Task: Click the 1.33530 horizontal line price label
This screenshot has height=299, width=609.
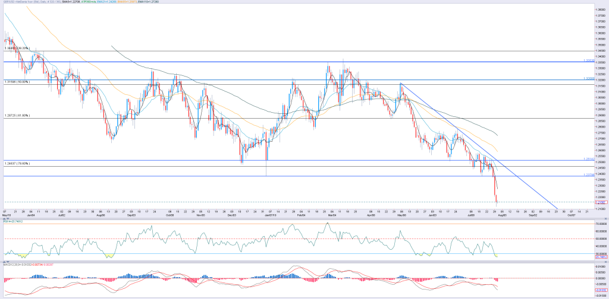Action: click(x=589, y=61)
